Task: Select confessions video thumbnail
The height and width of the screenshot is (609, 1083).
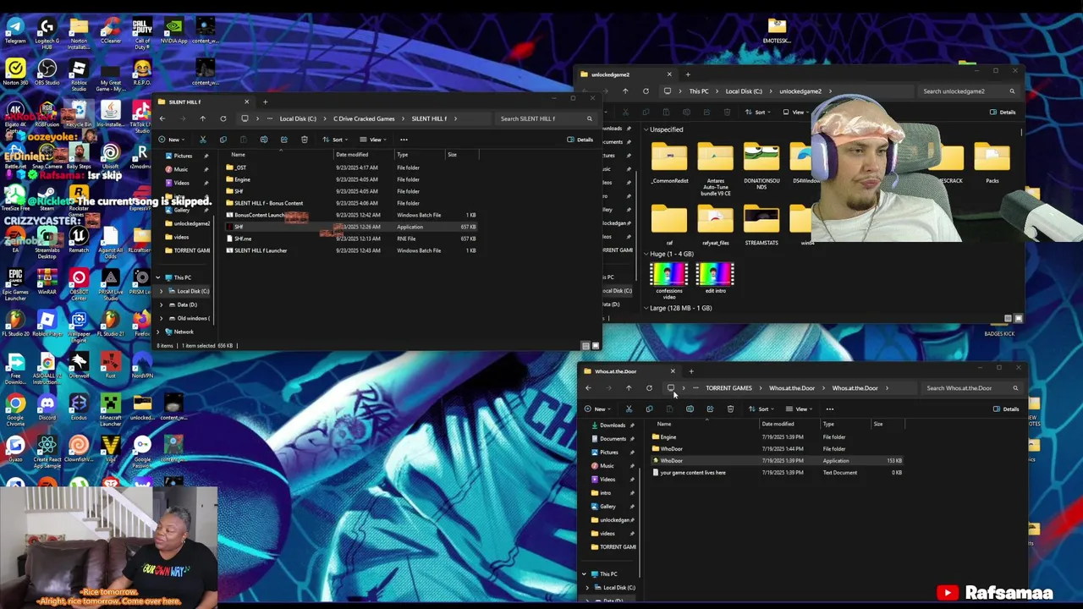Action: [668, 280]
